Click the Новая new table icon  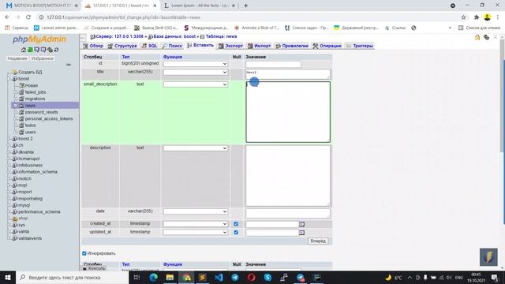(x=21, y=85)
